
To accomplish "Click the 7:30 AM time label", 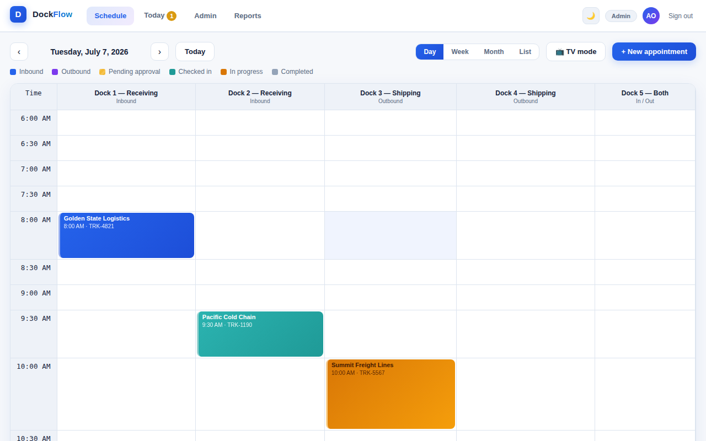I will coord(36,195).
